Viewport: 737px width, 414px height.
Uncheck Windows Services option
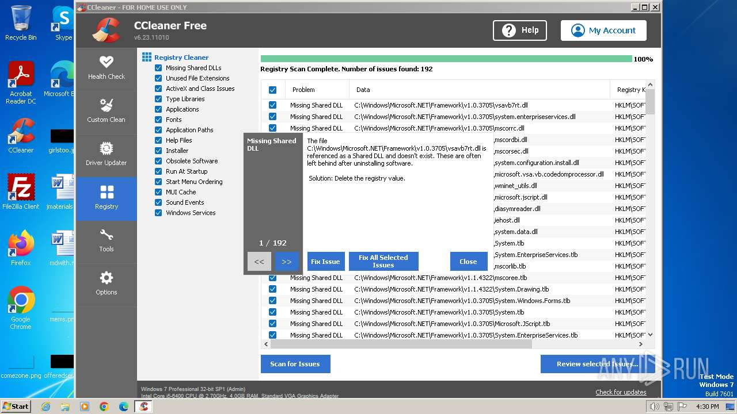[158, 213]
